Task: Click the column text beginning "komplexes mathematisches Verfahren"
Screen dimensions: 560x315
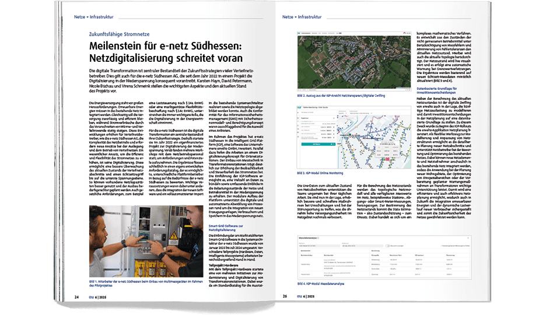Action: (x=444, y=57)
